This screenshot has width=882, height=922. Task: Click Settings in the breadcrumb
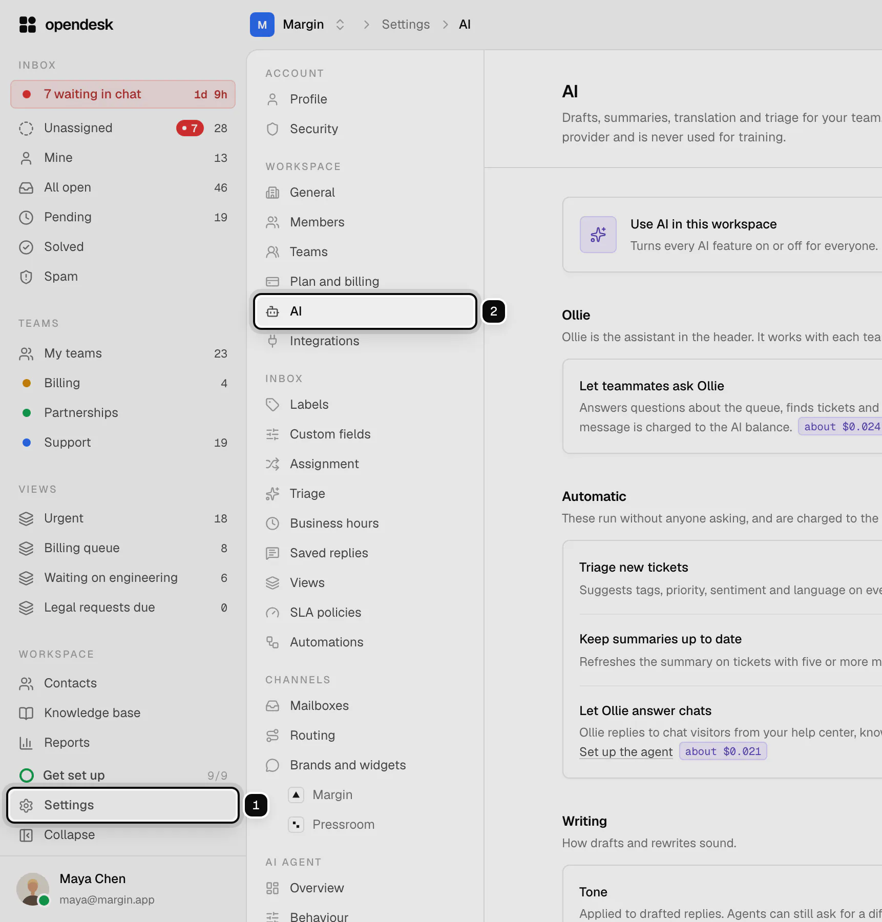(406, 25)
